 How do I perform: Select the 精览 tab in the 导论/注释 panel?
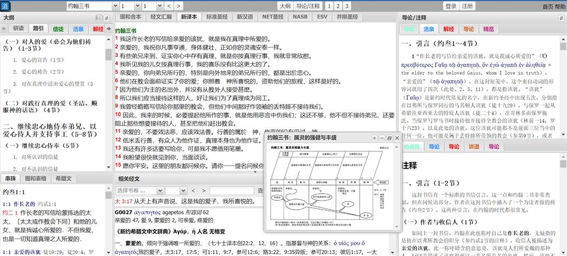coord(488,29)
